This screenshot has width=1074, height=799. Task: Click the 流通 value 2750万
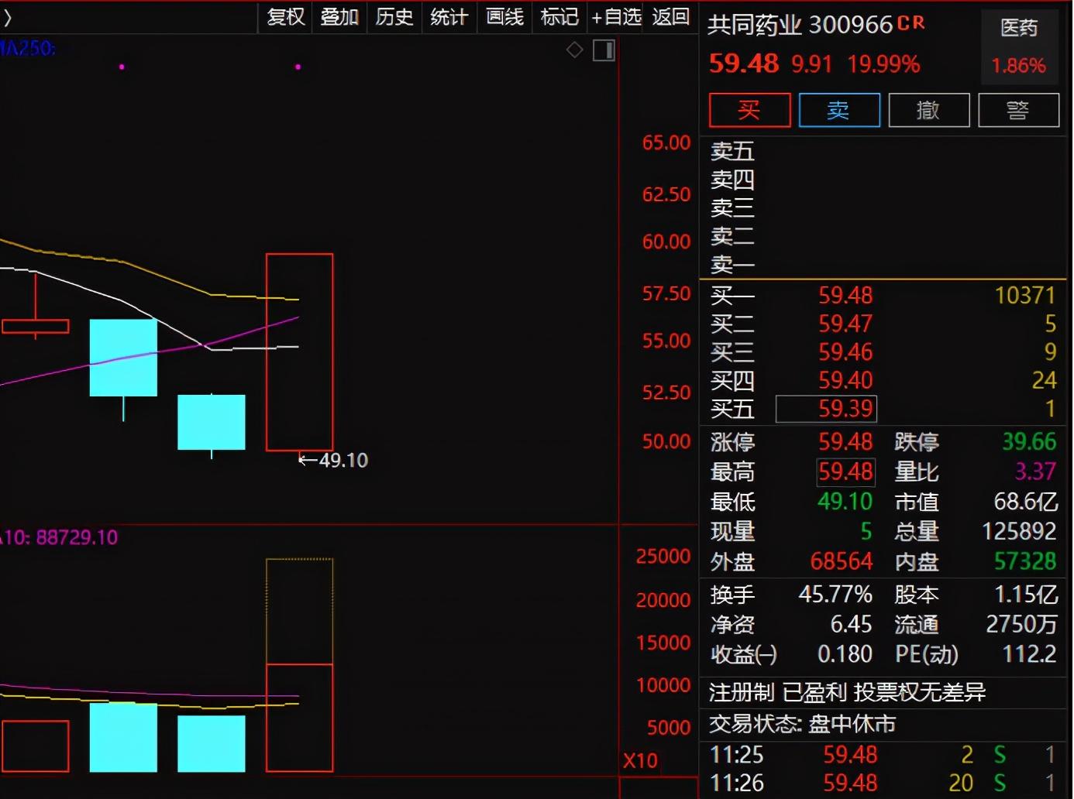(1021, 624)
